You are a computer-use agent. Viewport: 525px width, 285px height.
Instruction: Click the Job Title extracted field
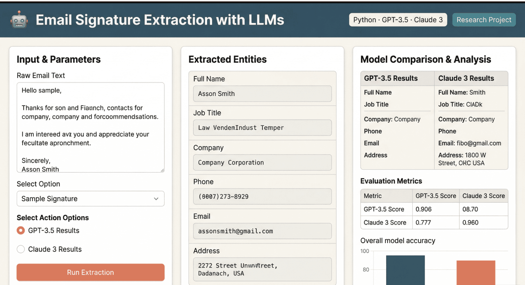pyautogui.click(x=262, y=128)
